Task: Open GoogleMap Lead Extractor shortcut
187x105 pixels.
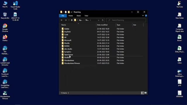Action: 5,84
